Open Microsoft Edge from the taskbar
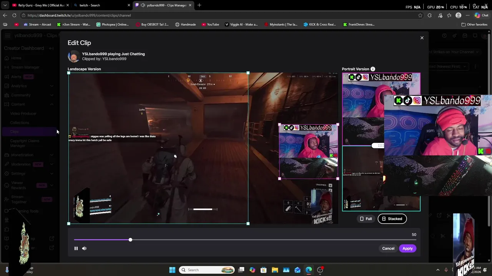 pos(309,270)
